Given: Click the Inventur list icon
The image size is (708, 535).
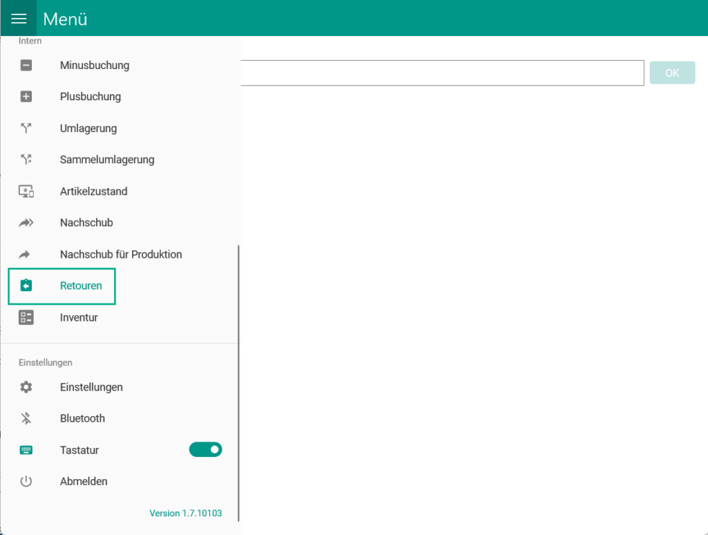Looking at the screenshot, I should coord(26,317).
